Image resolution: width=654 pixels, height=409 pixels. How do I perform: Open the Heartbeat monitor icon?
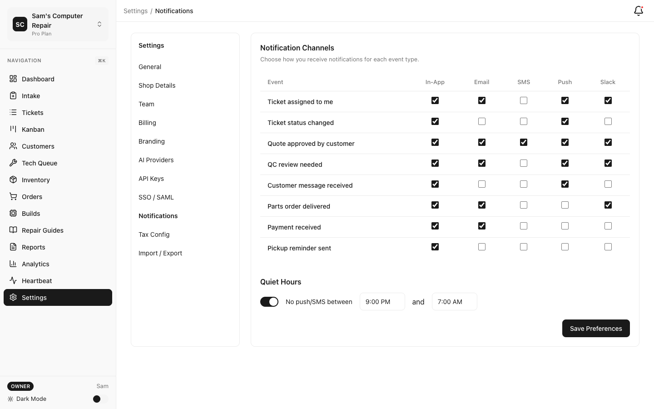14,280
